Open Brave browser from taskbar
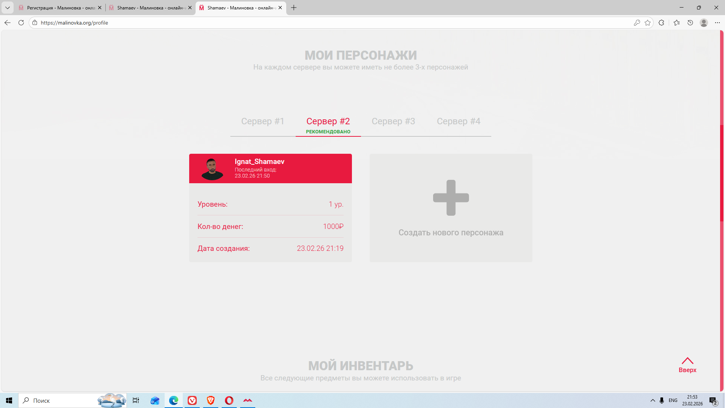Image resolution: width=725 pixels, height=408 pixels. tap(211, 400)
